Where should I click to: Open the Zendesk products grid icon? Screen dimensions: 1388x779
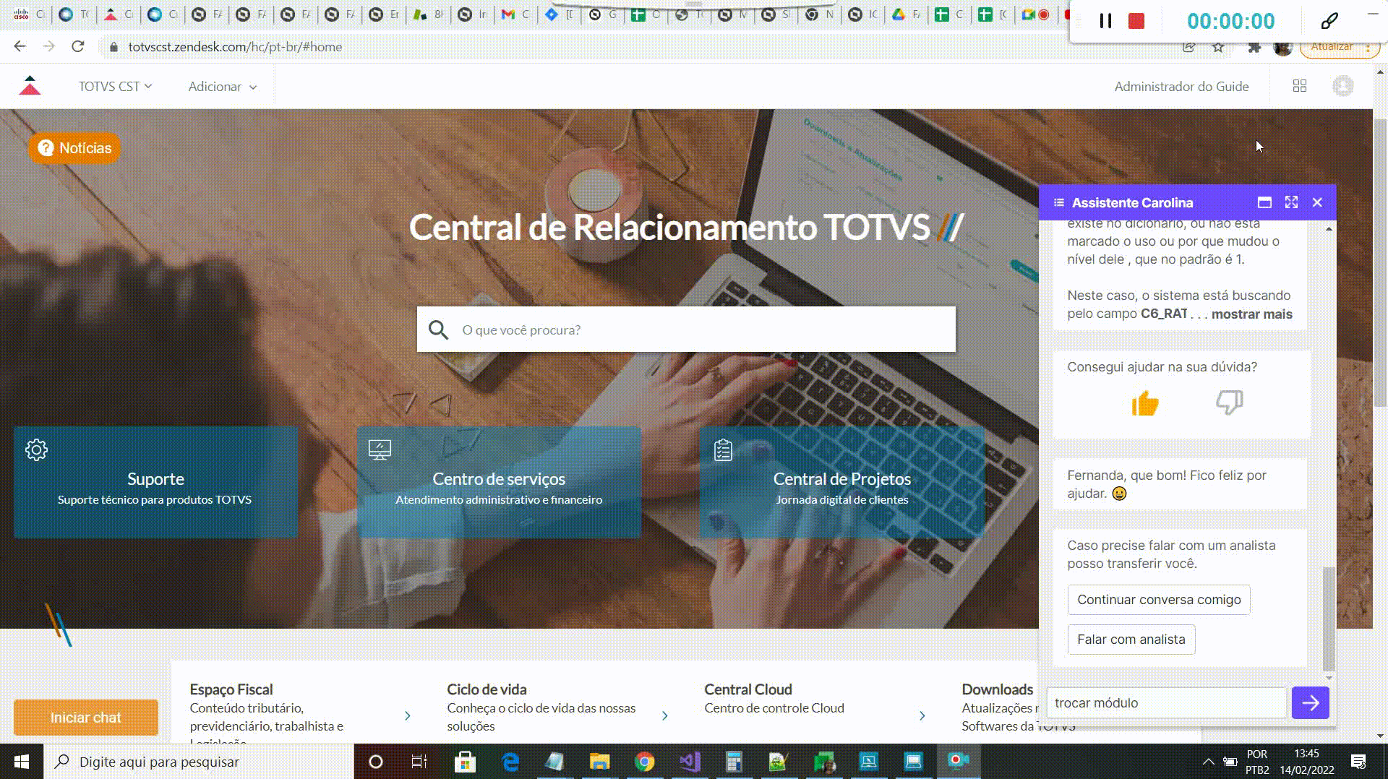(x=1300, y=86)
